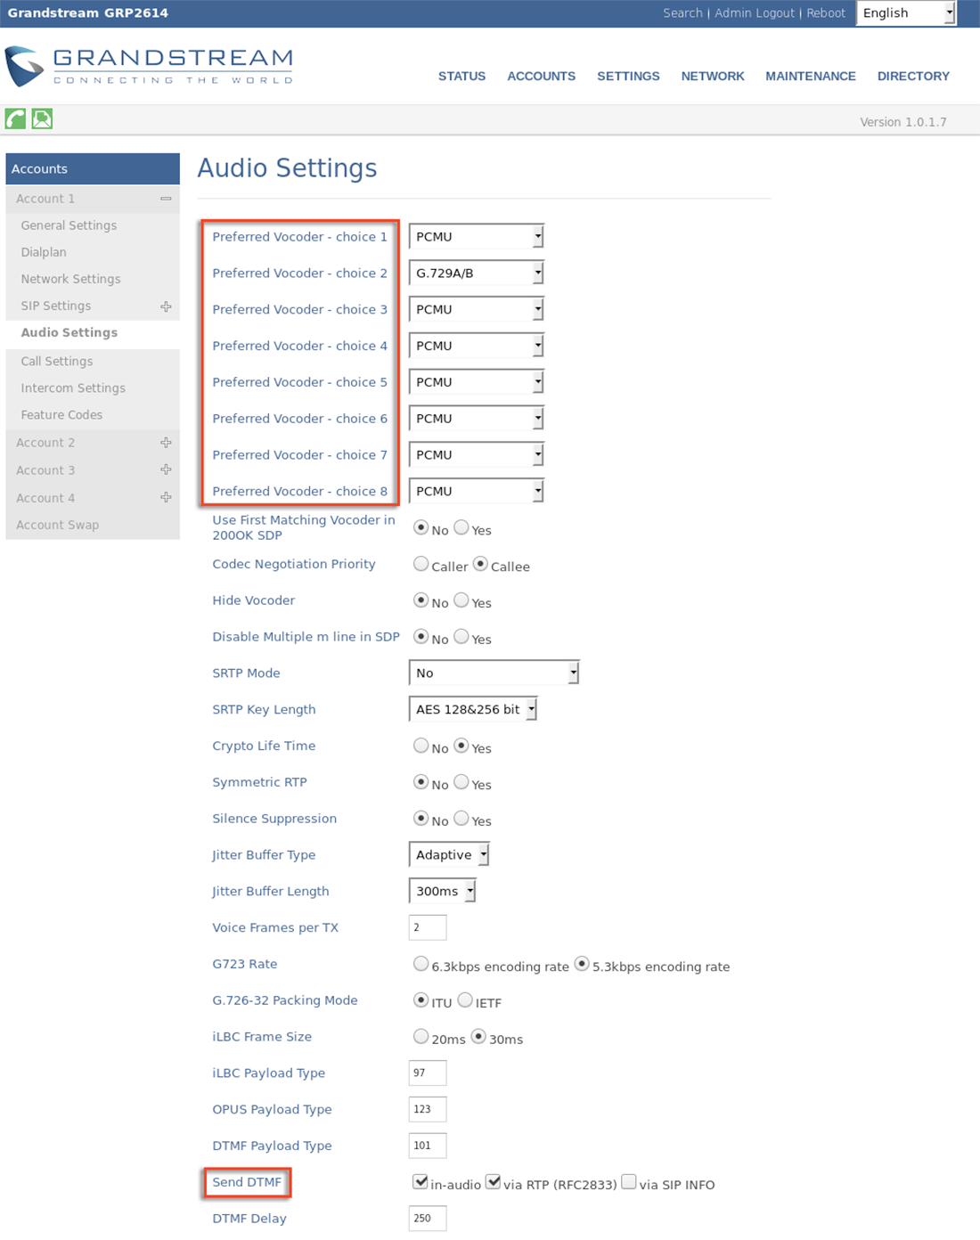Click the green phone handset icon
Image resolution: width=980 pixels, height=1240 pixels.
[x=15, y=118]
